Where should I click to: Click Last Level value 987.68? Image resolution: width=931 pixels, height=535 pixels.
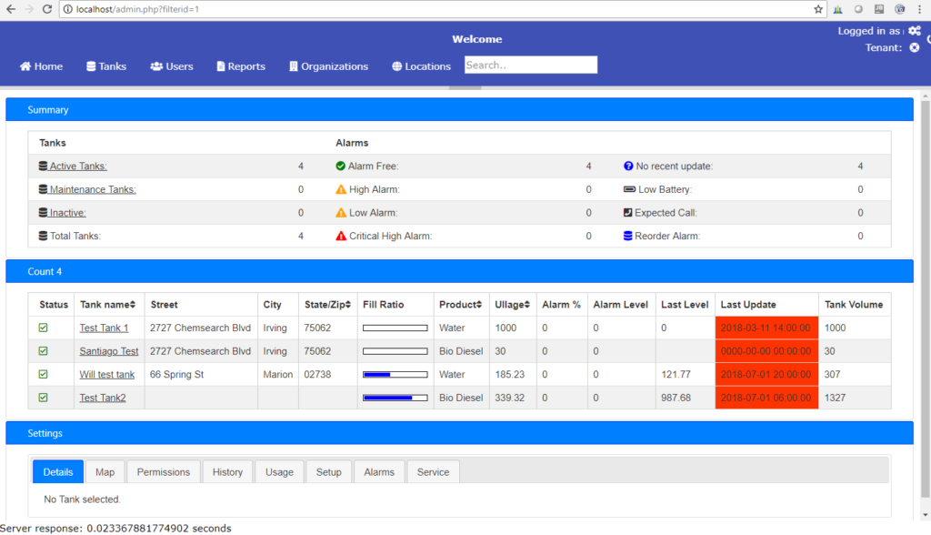676,397
